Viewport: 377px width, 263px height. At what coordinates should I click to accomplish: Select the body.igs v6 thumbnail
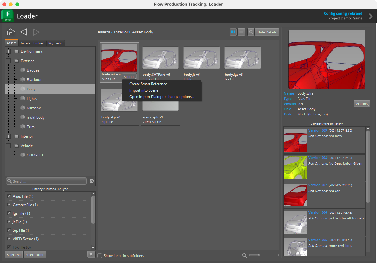click(243, 62)
